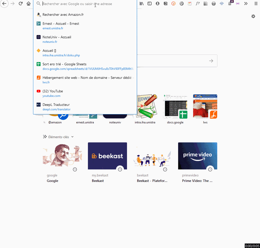
Task: Open the Firefox account icon
Action: pyautogui.click(x=158, y=4)
